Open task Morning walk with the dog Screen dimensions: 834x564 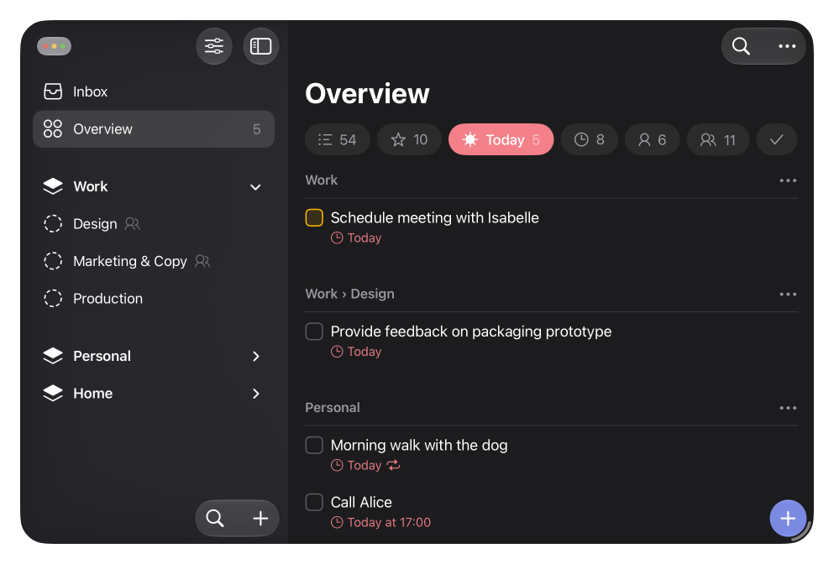(419, 445)
